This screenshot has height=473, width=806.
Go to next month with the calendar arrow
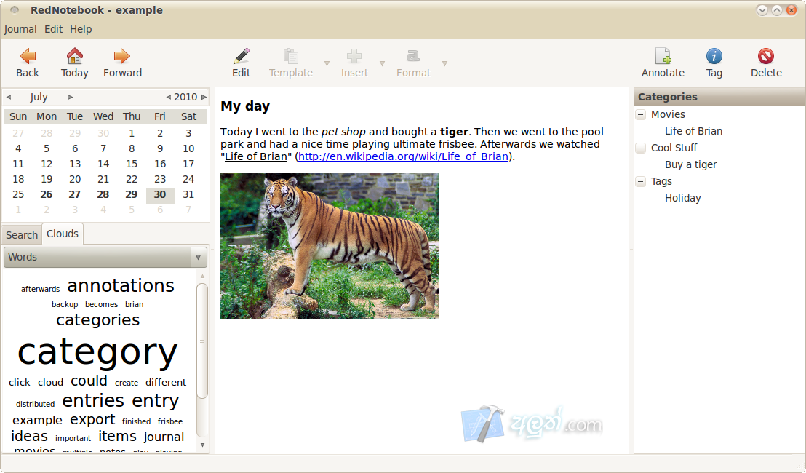69,97
